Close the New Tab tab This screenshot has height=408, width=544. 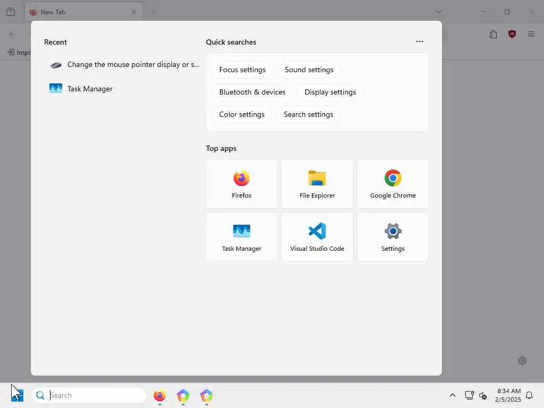point(134,12)
